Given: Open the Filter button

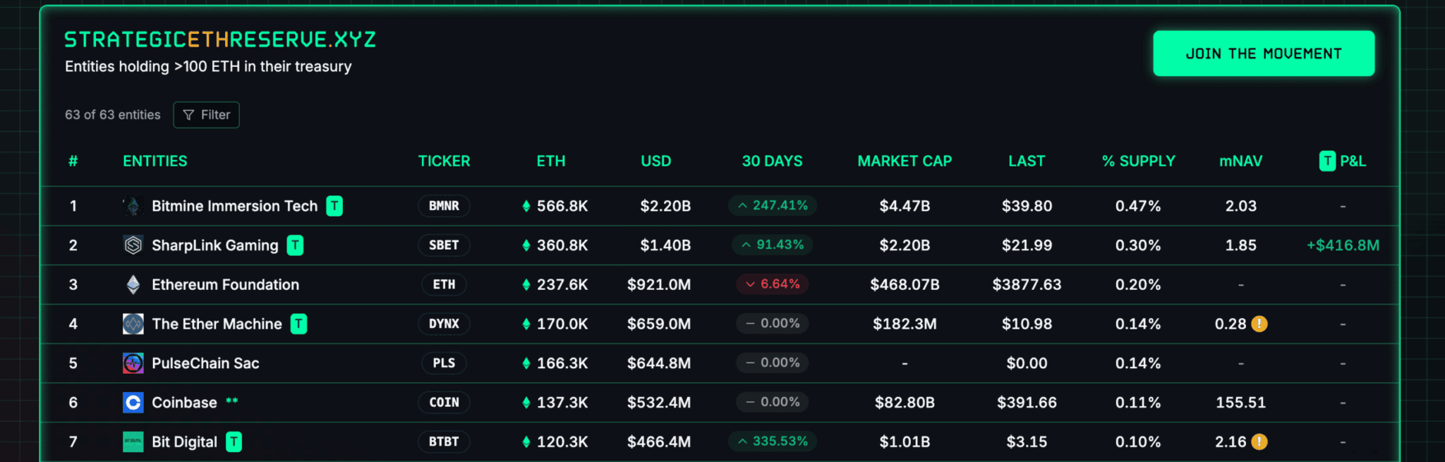Looking at the screenshot, I should 206,115.
